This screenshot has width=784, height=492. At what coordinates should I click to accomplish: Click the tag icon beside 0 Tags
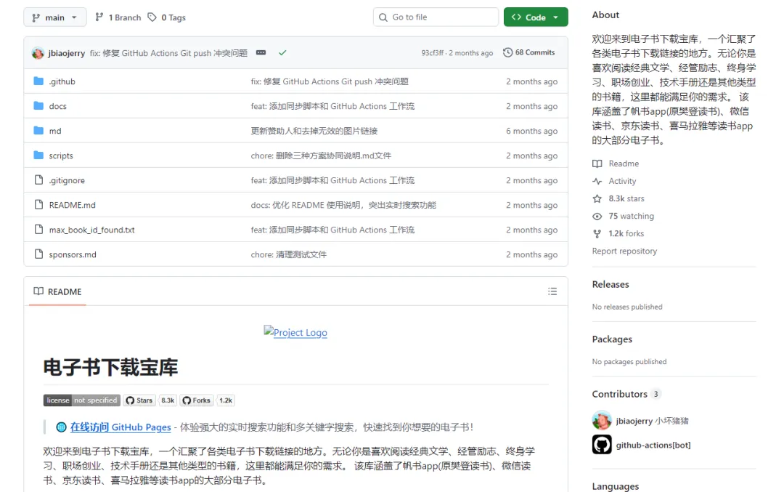pyautogui.click(x=152, y=17)
